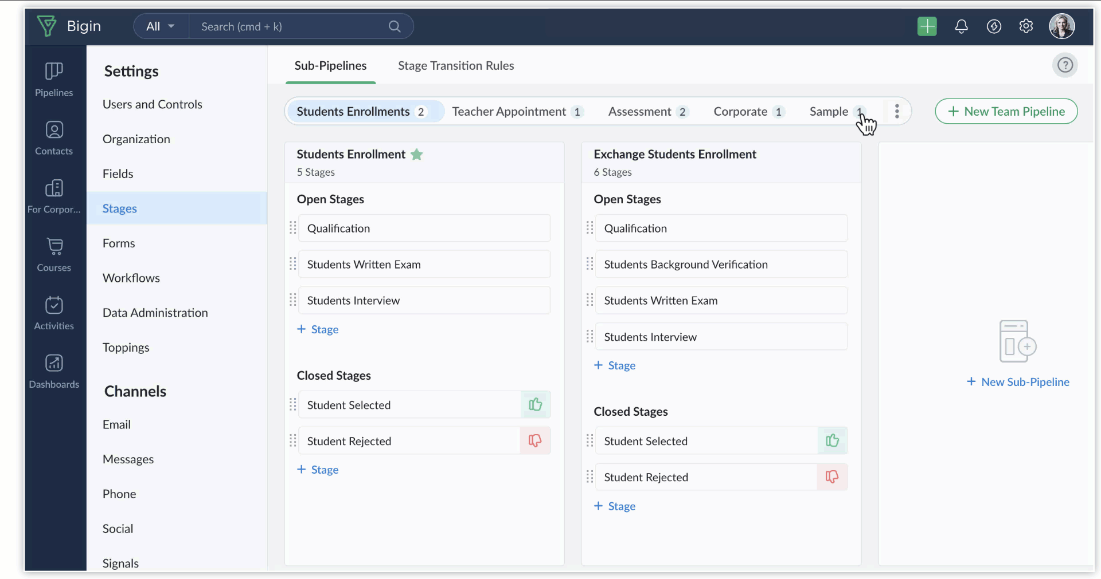This screenshot has width=1101, height=579.
Task: Select the Sample pipeline tab
Action: [x=837, y=112]
